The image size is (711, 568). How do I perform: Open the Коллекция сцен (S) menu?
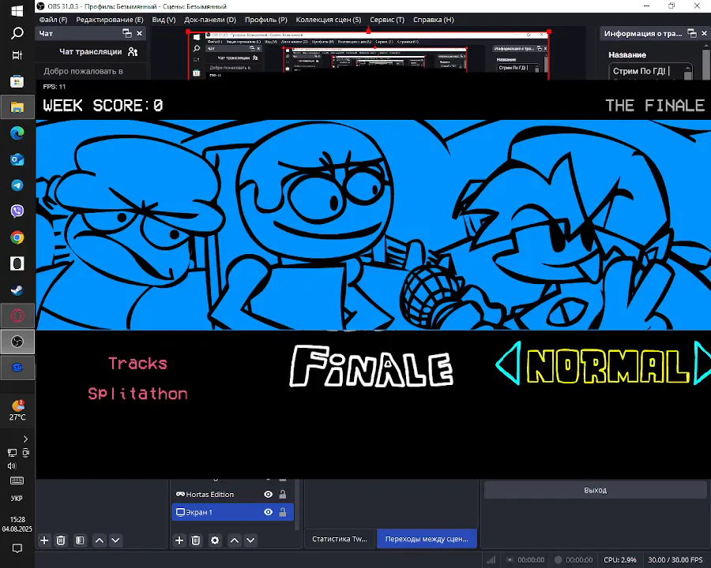[329, 20]
